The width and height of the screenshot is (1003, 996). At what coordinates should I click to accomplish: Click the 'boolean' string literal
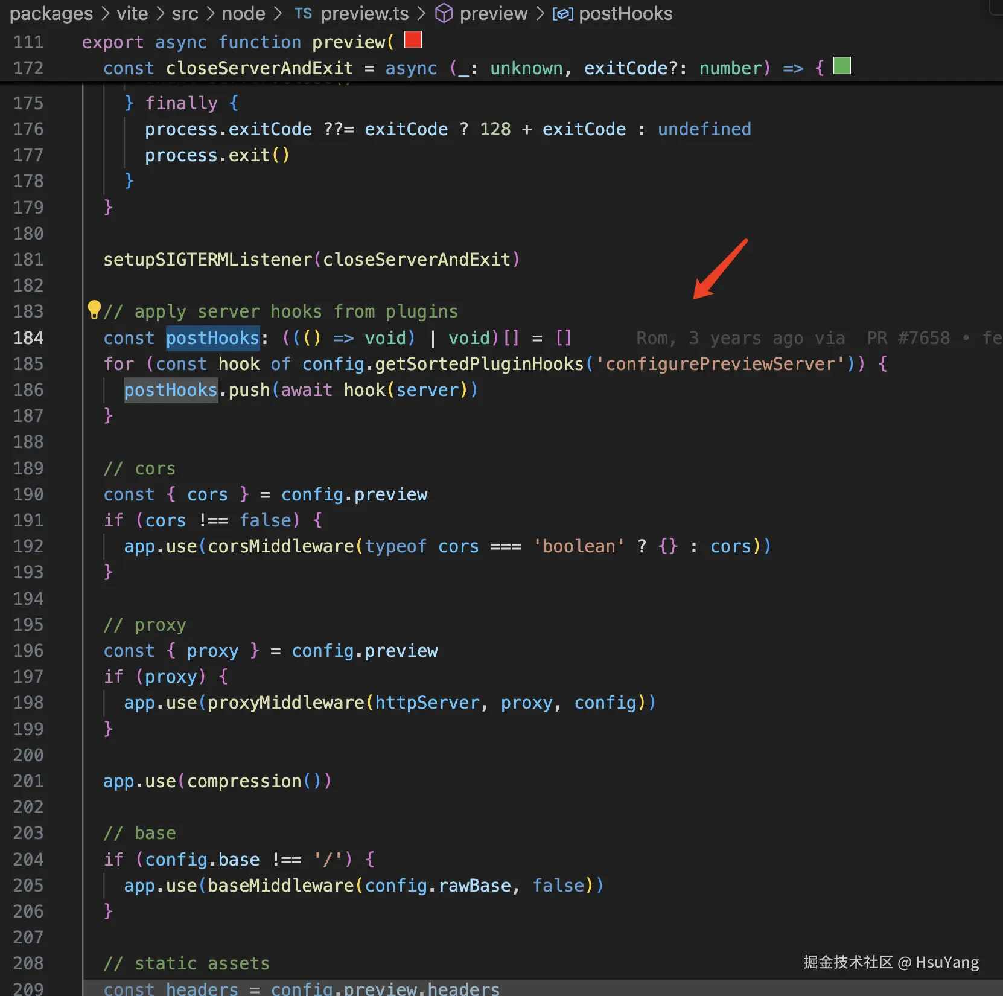(579, 546)
